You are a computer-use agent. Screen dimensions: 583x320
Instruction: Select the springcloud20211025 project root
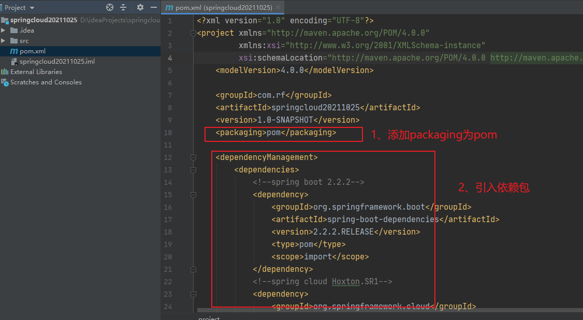click(43, 20)
